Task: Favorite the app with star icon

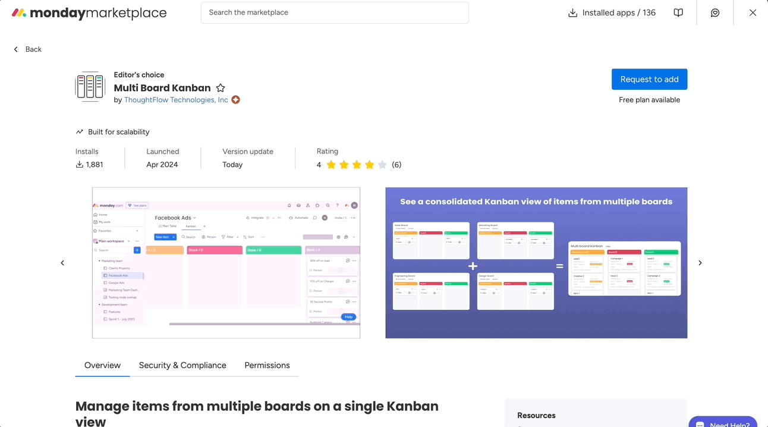Action: click(x=221, y=88)
